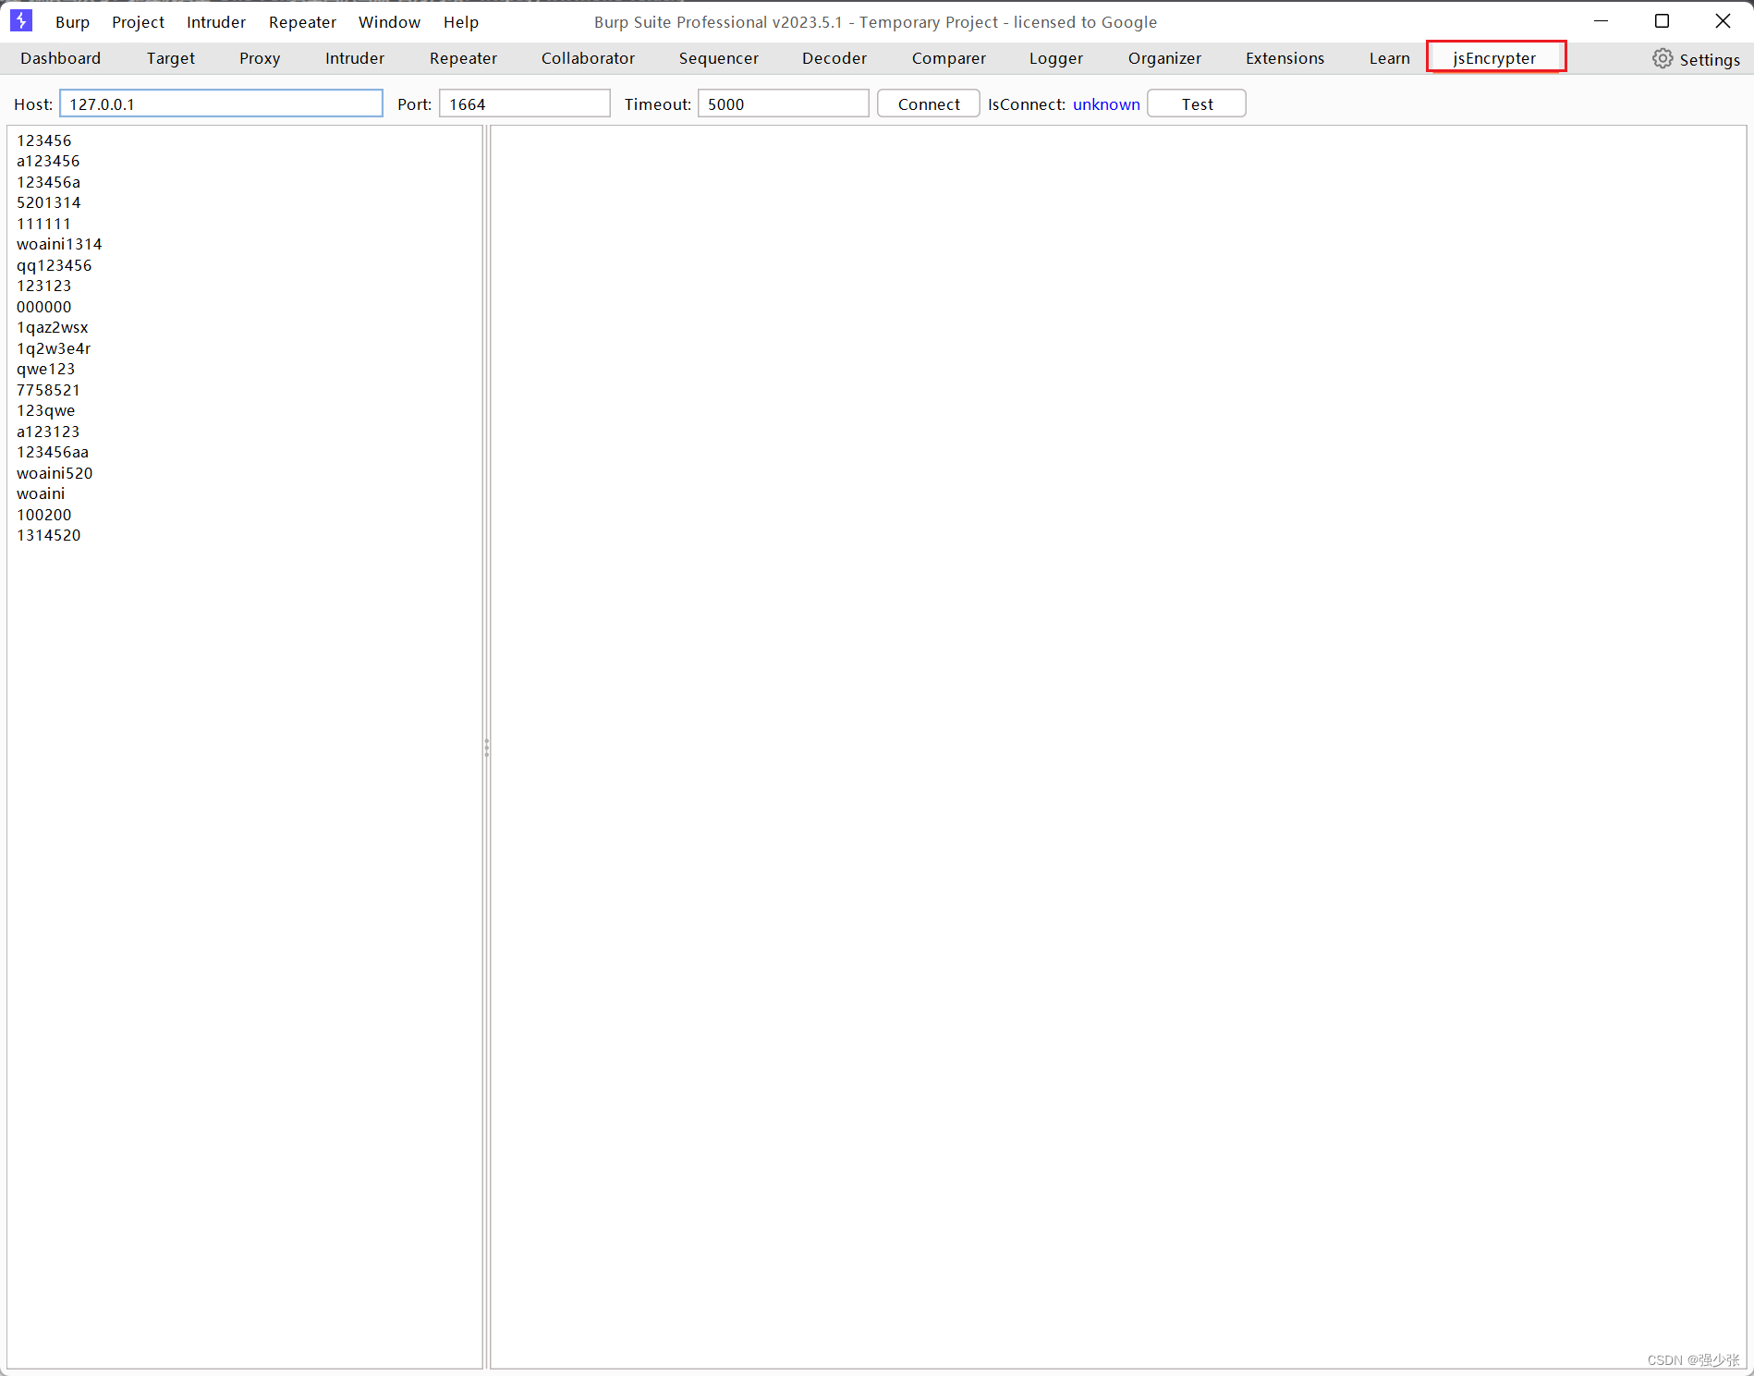Select payload line '123456a'
This screenshot has height=1376, width=1754.
tap(48, 182)
